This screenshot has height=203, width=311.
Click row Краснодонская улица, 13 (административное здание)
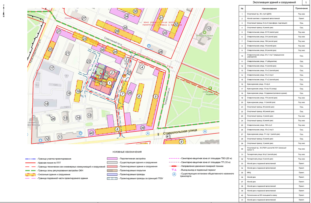tap(274, 93)
